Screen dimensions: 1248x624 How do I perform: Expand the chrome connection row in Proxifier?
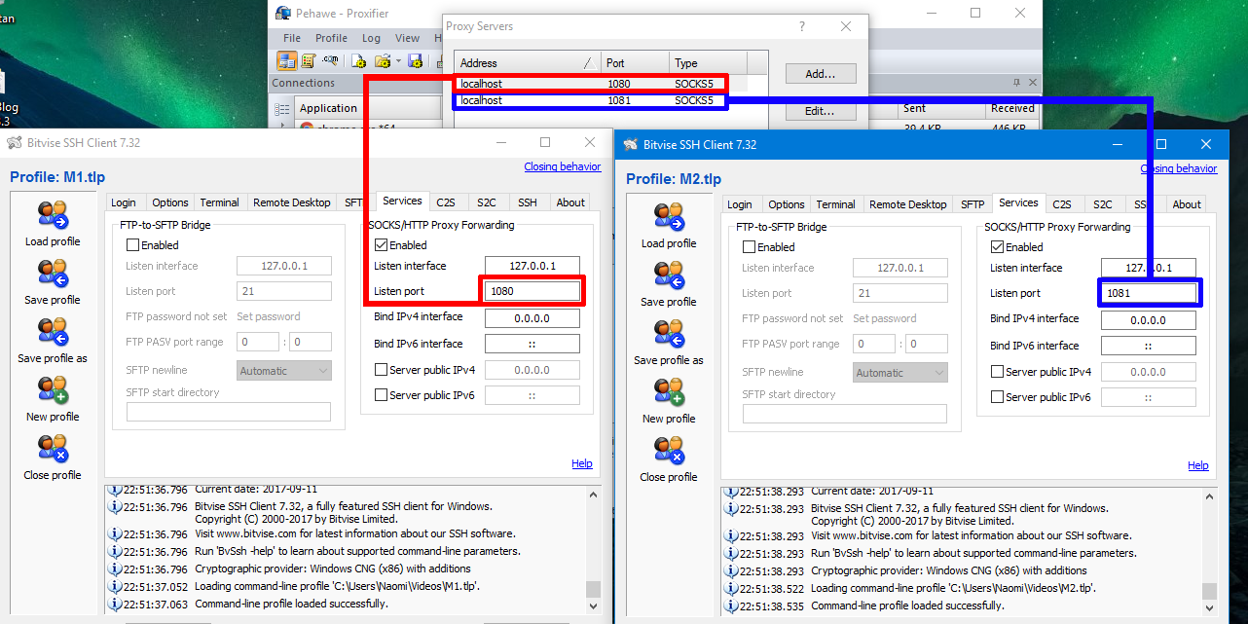[x=283, y=127]
